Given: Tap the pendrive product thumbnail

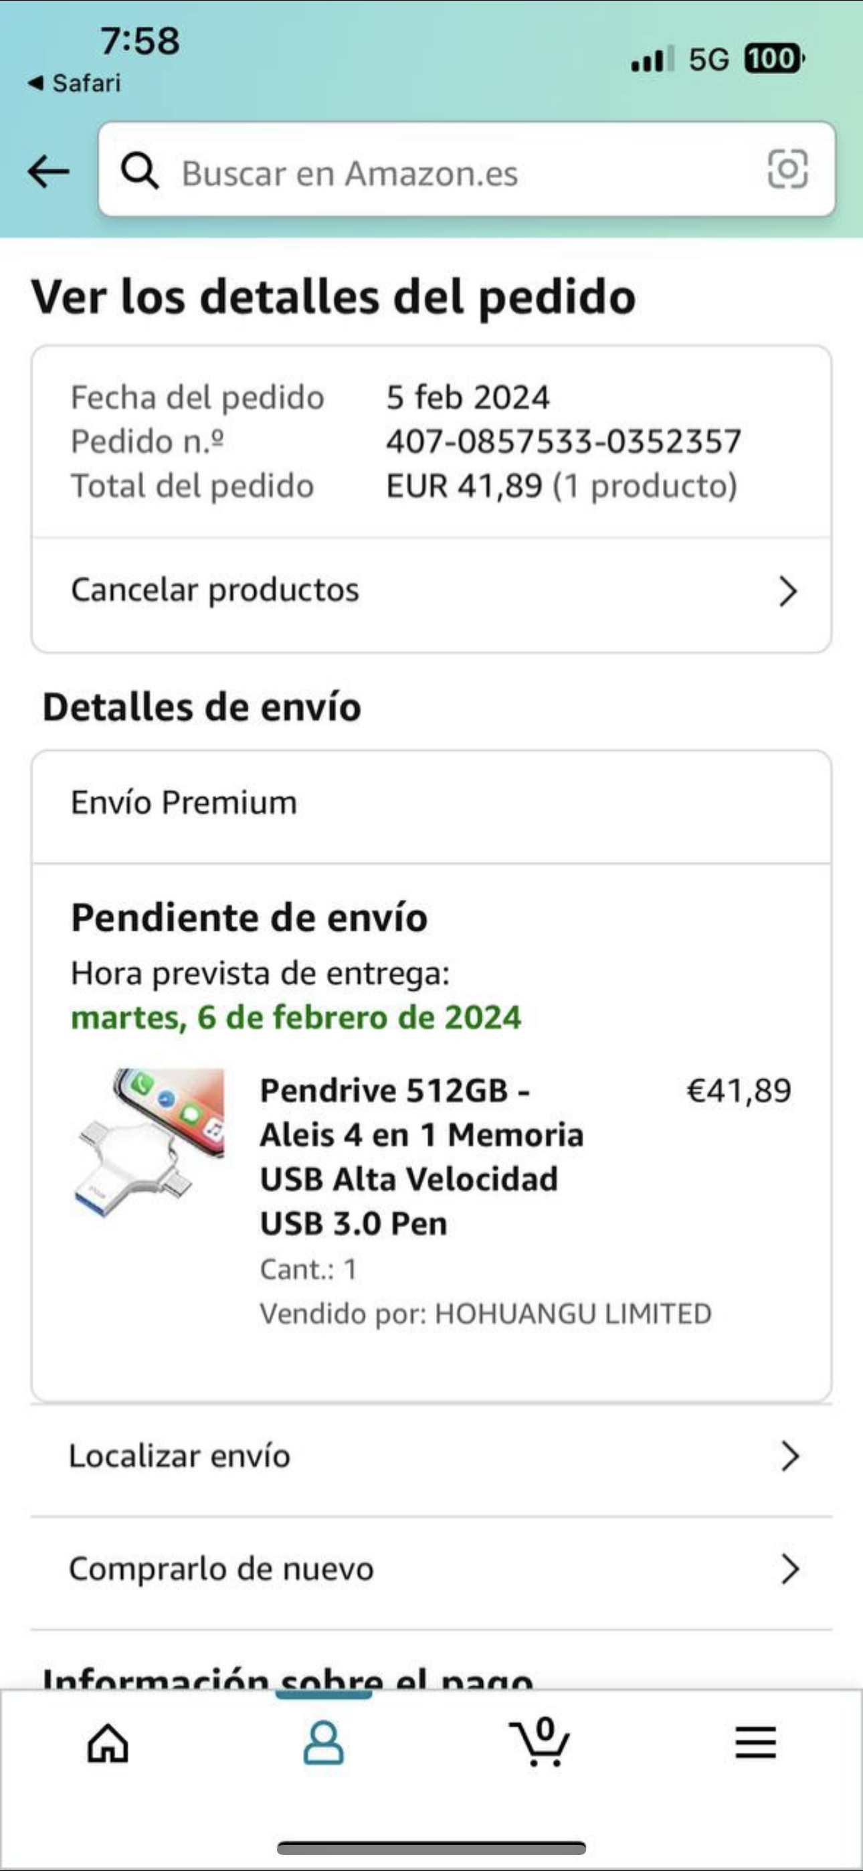Looking at the screenshot, I should coord(150,1144).
